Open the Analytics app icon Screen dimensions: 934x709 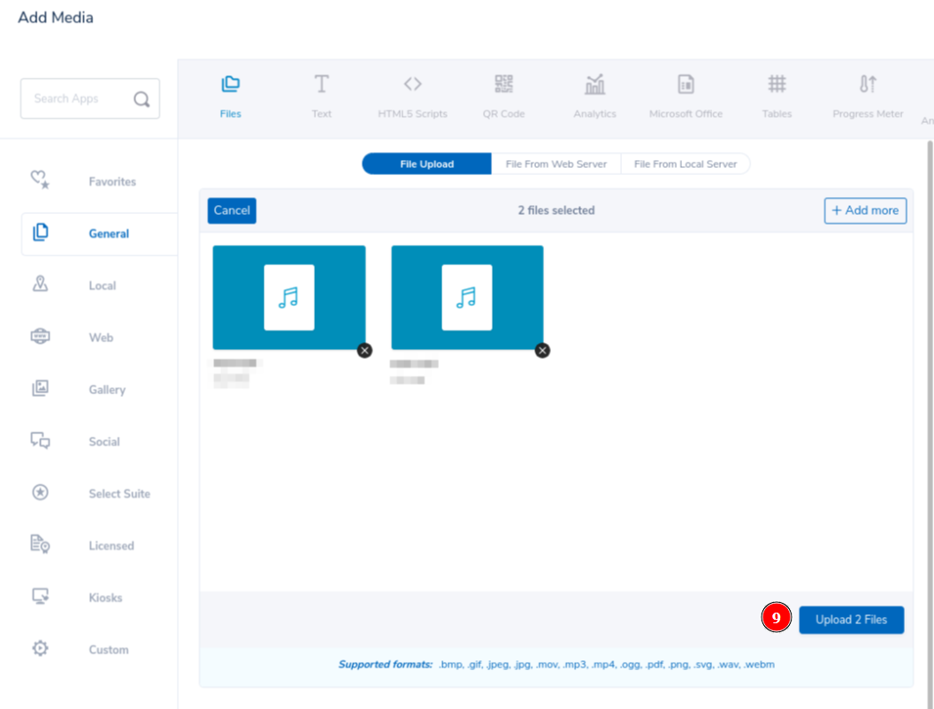(x=595, y=85)
